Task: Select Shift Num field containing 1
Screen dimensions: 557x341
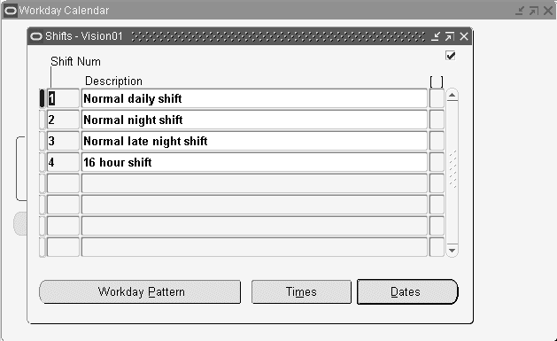Action: [x=63, y=98]
